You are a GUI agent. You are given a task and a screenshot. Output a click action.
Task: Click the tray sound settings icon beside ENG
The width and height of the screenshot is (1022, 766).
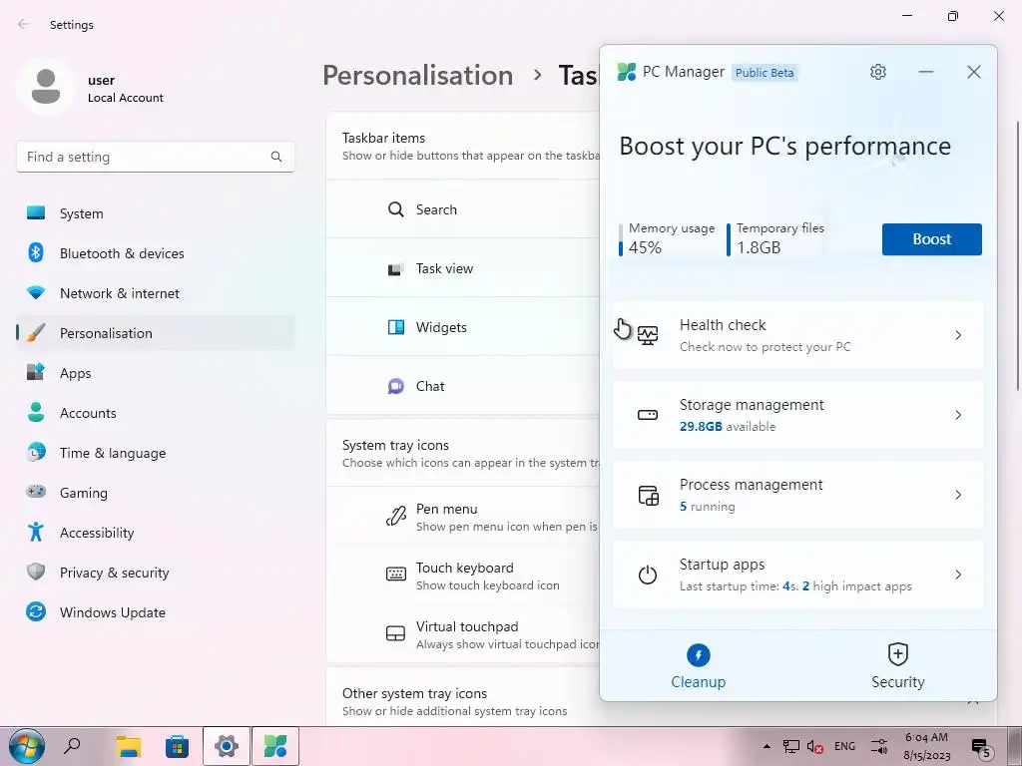tap(879, 746)
